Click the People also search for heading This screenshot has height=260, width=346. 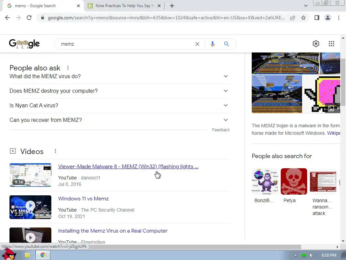click(x=282, y=156)
